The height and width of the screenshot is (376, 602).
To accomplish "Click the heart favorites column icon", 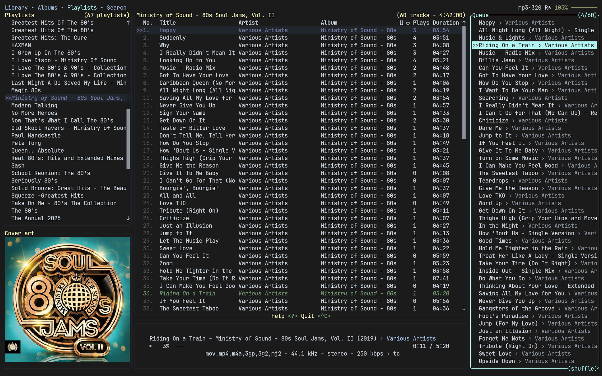I will click(x=408, y=23).
